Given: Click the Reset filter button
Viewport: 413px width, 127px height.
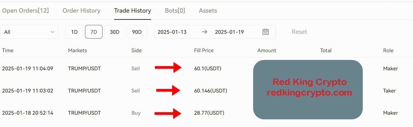Looking at the screenshot, I should point(299,32).
